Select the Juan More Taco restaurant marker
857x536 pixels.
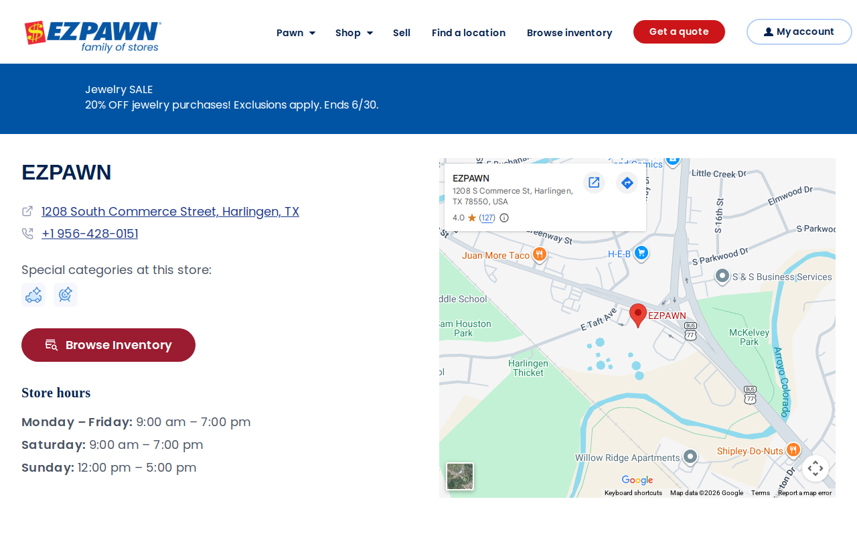[540, 255]
